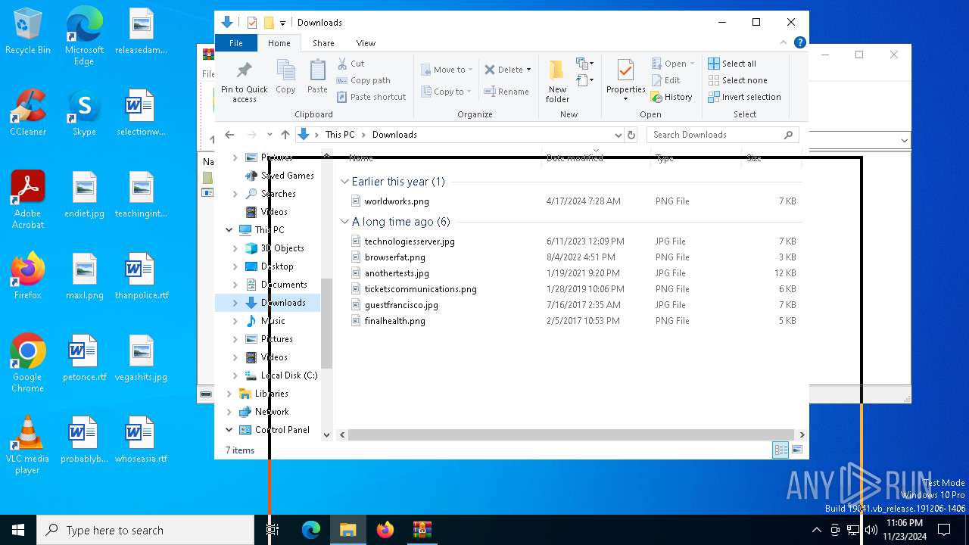Image resolution: width=969 pixels, height=545 pixels.
Task: Open Explorer help question mark
Action: pyautogui.click(x=799, y=42)
